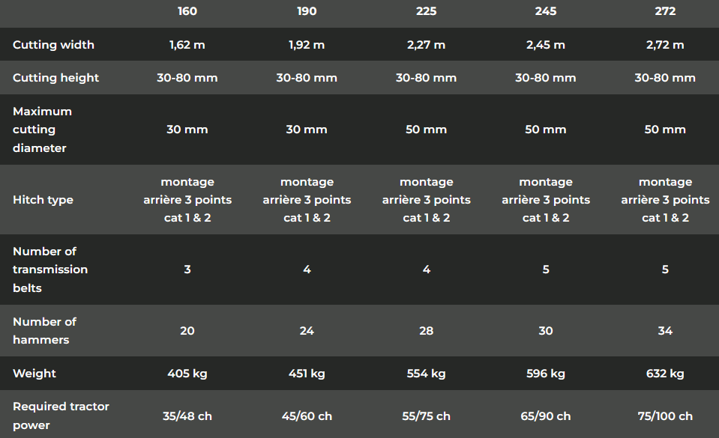Image resolution: width=719 pixels, height=438 pixels.
Task: Select the 225 model column header
Action: coord(427,11)
